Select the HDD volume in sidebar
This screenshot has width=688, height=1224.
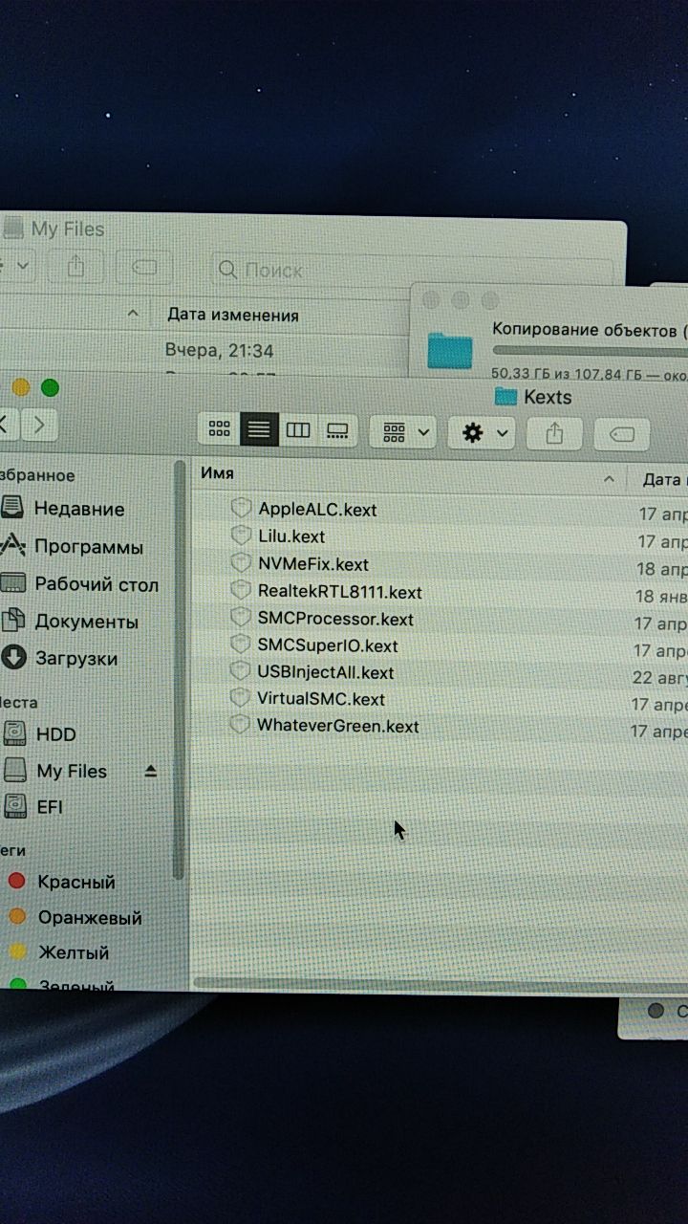(39, 734)
